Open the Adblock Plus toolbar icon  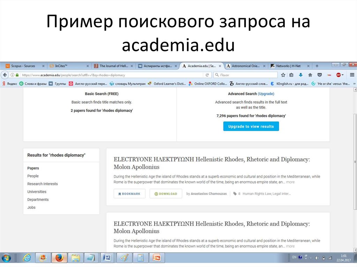[338, 74]
